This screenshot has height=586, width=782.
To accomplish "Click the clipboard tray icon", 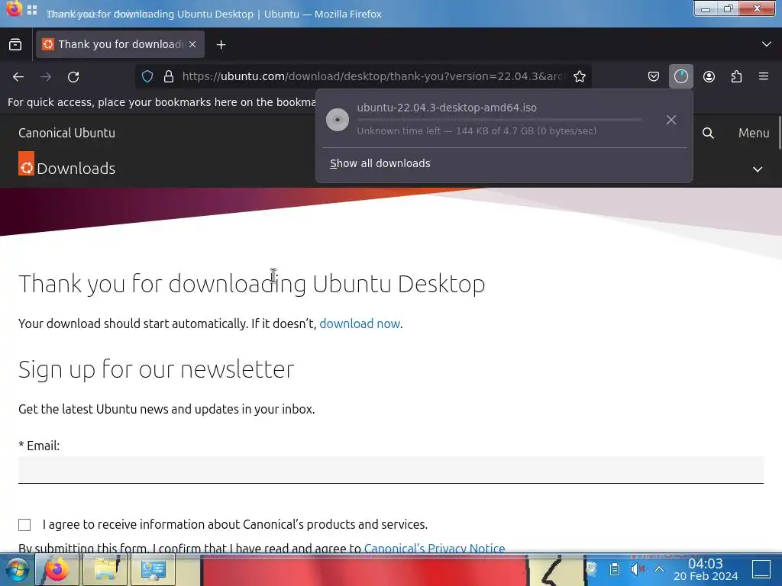I will pyautogui.click(x=615, y=569).
